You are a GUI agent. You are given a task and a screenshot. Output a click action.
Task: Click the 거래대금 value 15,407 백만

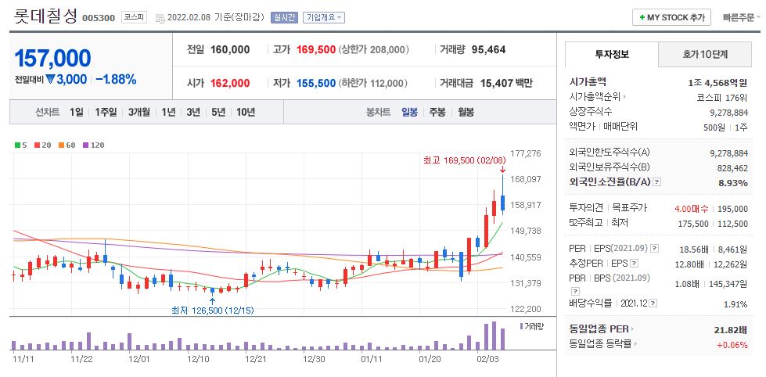pyautogui.click(x=506, y=84)
